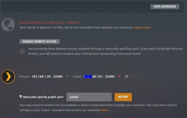
Task: Click the greyed Internet label
Action: [135, 77]
